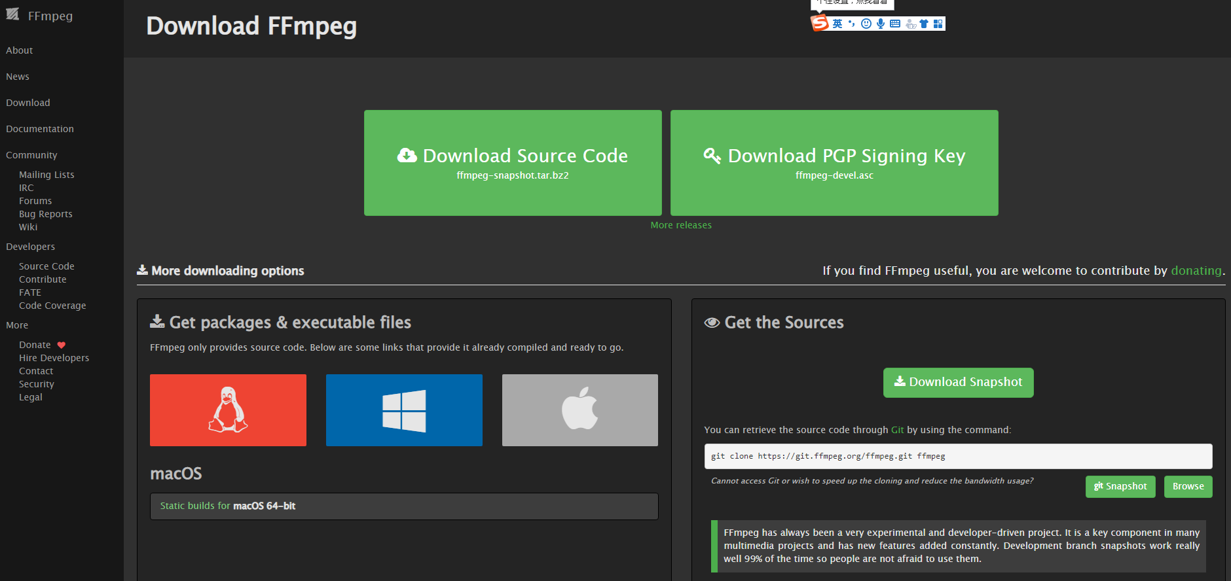Toggle the 英 English/Chinese input mode
This screenshot has height=581, width=1231.
pyautogui.click(x=837, y=24)
